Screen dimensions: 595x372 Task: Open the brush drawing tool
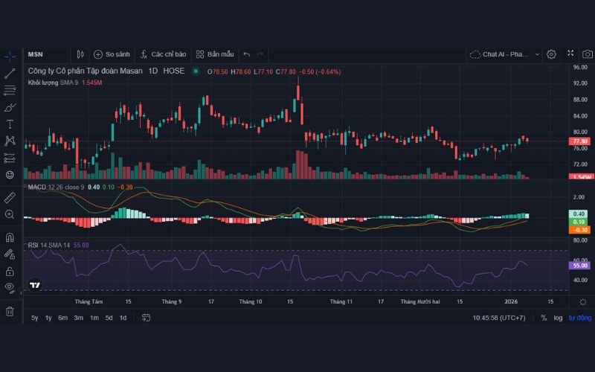pyautogui.click(x=10, y=107)
